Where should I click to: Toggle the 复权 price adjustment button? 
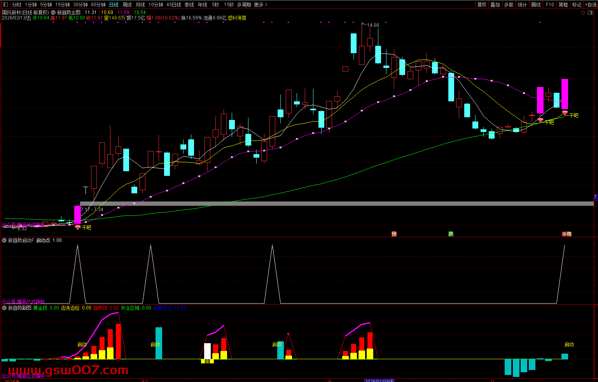tap(482, 5)
